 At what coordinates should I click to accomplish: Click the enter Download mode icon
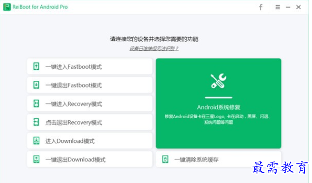(x=36, y=141)
